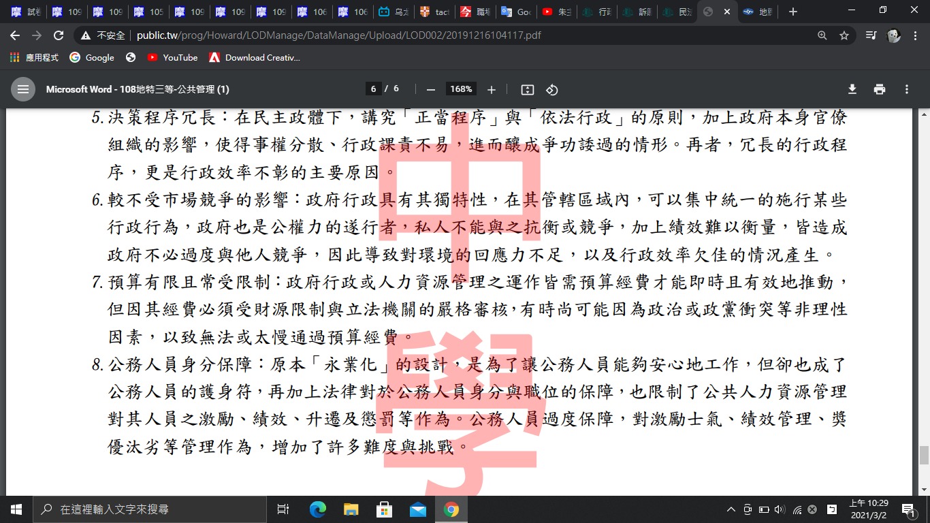Reload the current page
Viewport: 930px width, 523px height.
59,35
